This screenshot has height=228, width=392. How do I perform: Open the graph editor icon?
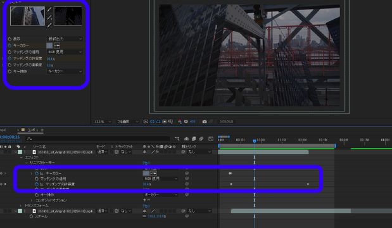211,139
